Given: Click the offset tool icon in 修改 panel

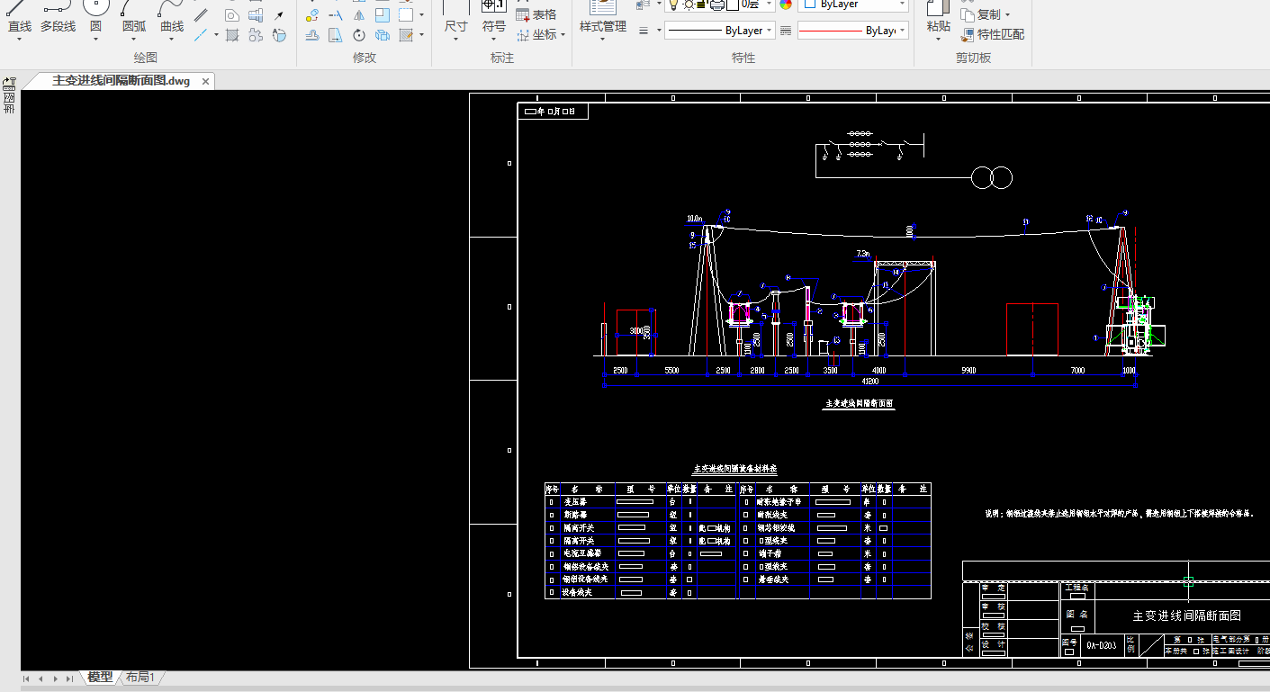Looking at the screenshot, I should coord(312,35).
